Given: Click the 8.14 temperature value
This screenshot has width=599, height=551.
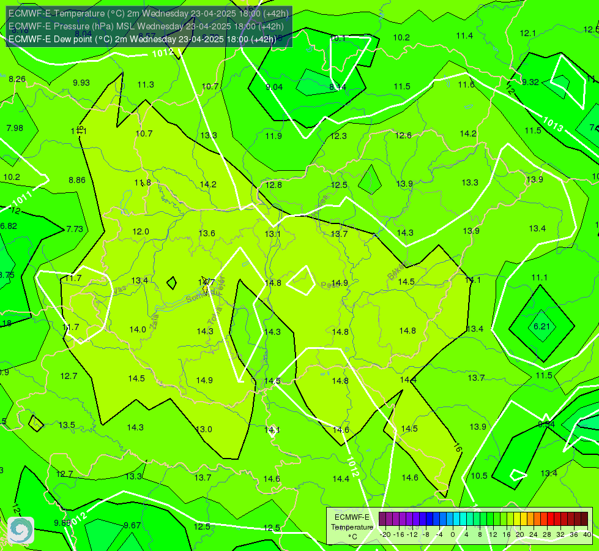Looking at the screenshot, I should 338,87.
